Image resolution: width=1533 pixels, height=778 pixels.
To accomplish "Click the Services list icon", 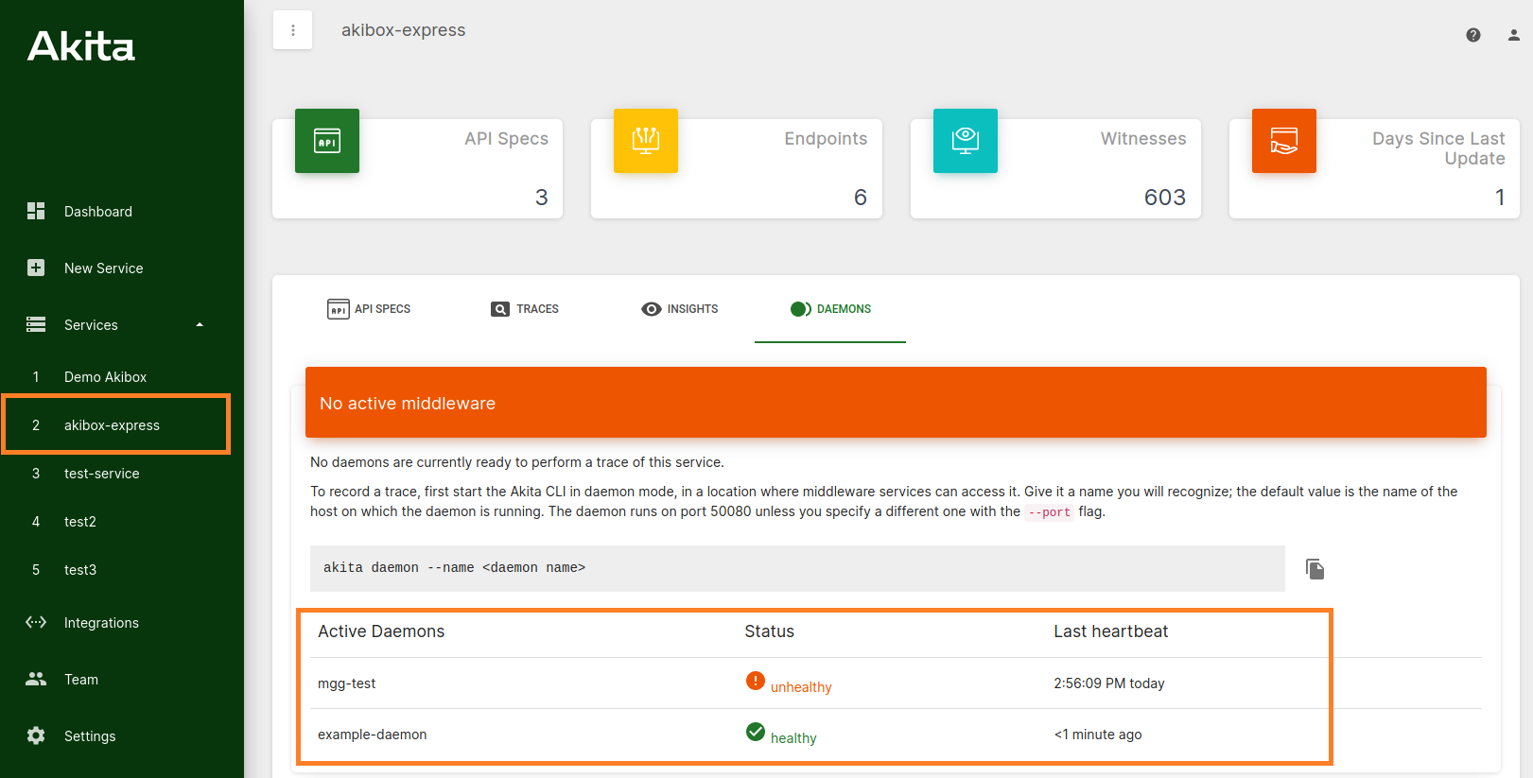I will 36,324.
